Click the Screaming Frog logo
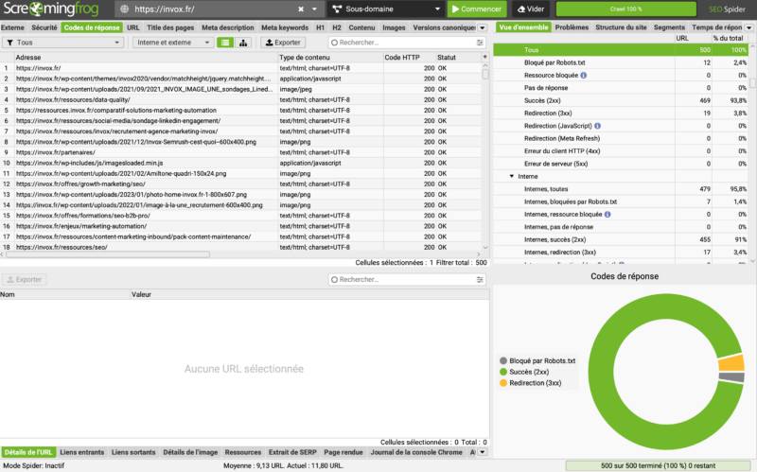 pyautogui.click(x=51, y=9)
